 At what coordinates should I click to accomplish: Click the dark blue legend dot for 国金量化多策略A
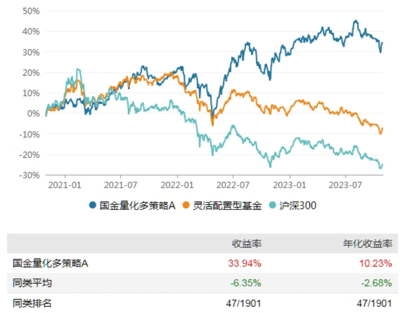[93, 206]
